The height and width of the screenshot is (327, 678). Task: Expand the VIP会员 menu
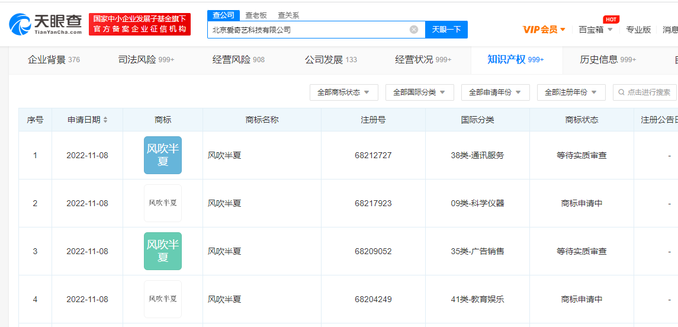[544, 30]
